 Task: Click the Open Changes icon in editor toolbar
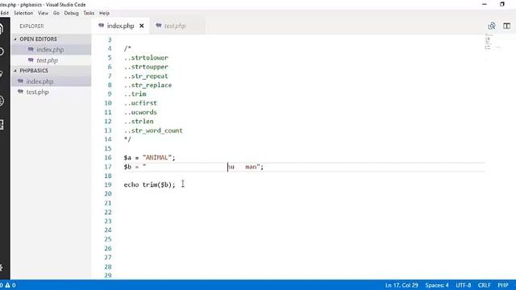click(492, 26)
